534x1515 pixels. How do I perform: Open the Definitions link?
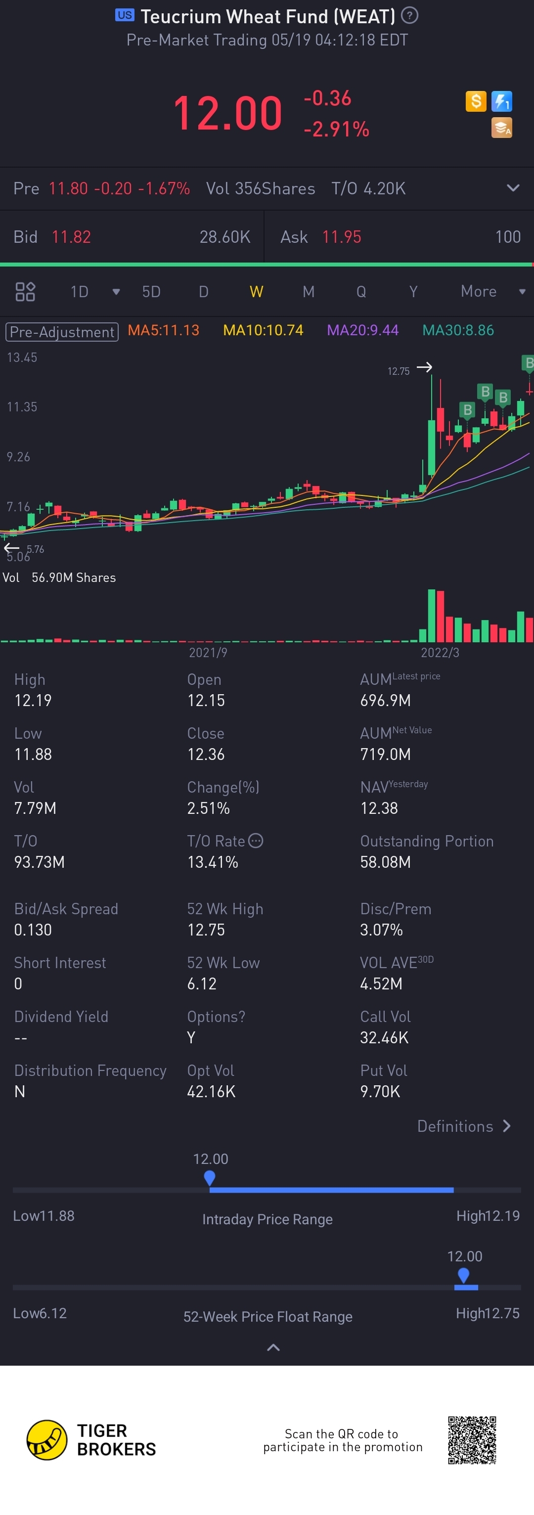point(464,1126)
